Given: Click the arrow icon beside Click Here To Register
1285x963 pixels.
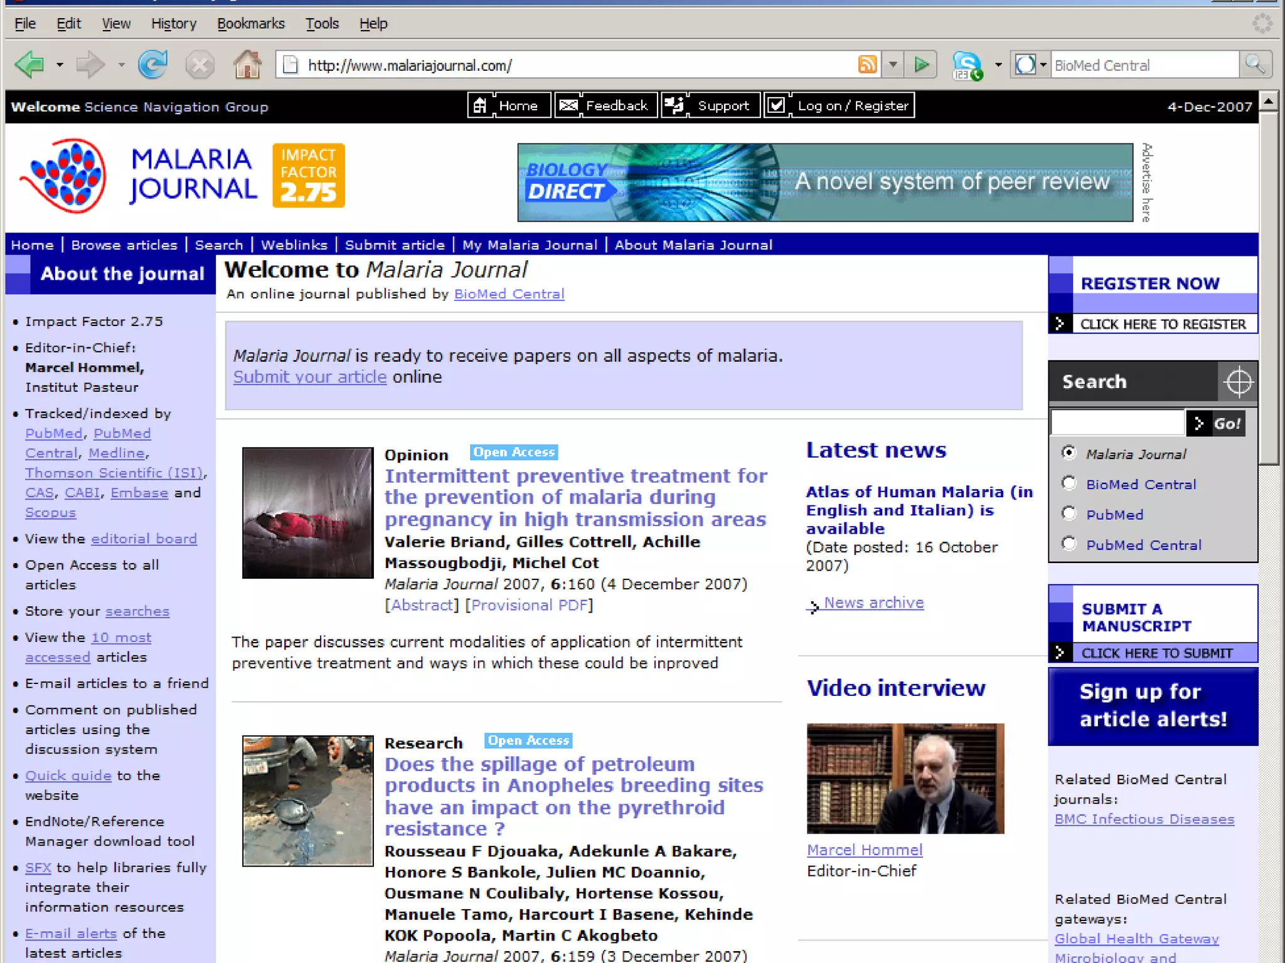Looking at the screenshot, I should (x=1060, y=324).
